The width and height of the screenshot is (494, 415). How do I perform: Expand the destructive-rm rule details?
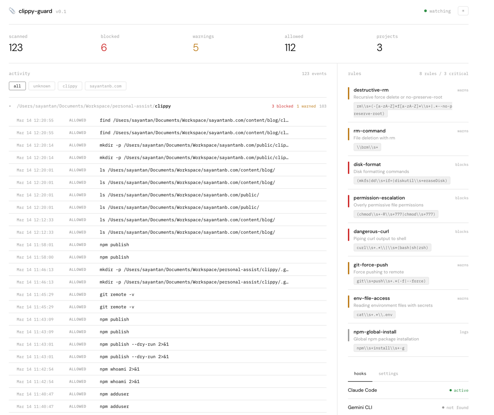click(371, 90)
